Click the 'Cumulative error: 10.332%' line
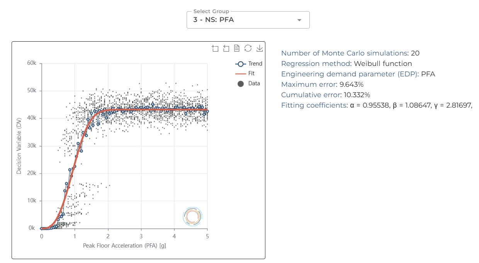The image size is (479, 263). [326, 95]
